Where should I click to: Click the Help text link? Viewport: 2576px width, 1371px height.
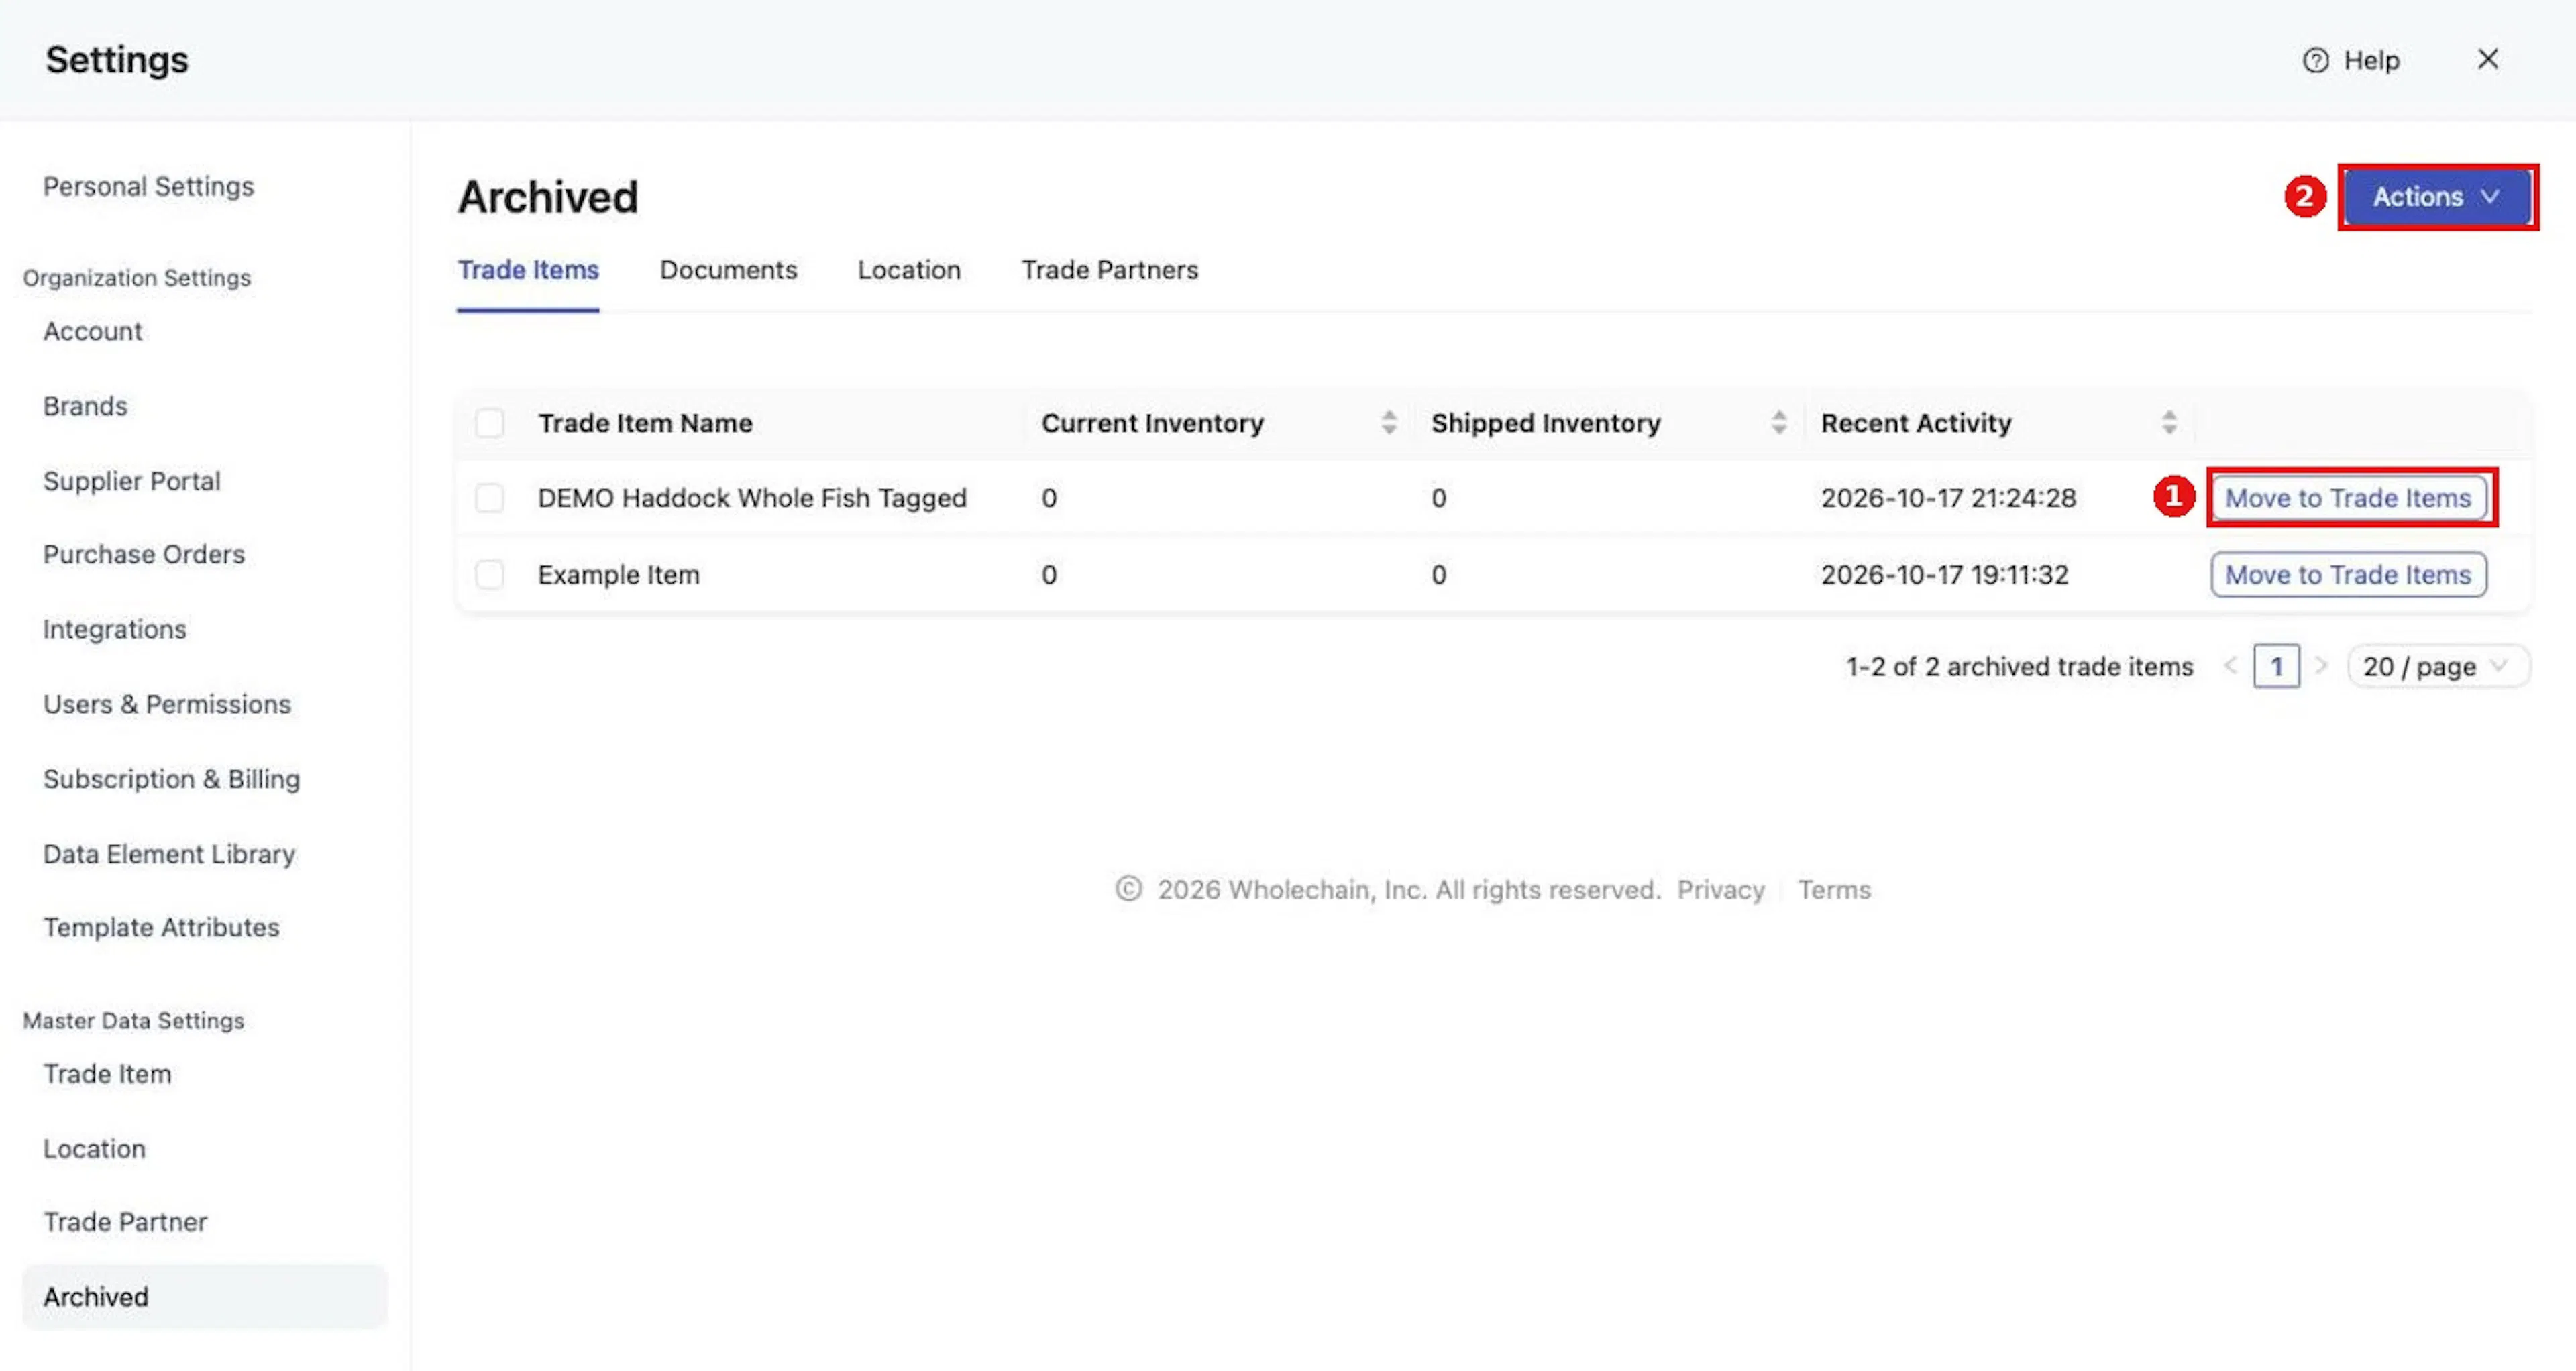(x=2371, y=61)
